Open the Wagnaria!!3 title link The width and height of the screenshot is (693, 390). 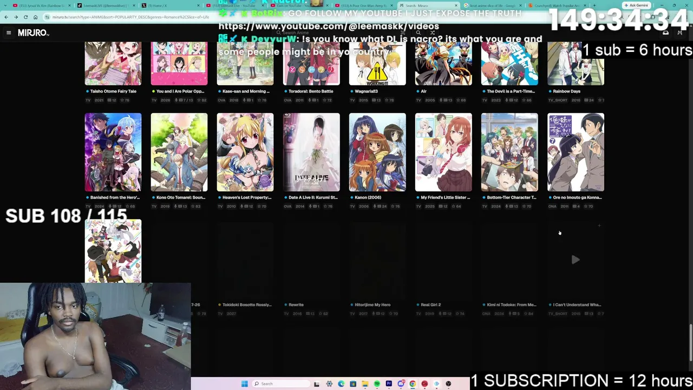click(366, 92)
